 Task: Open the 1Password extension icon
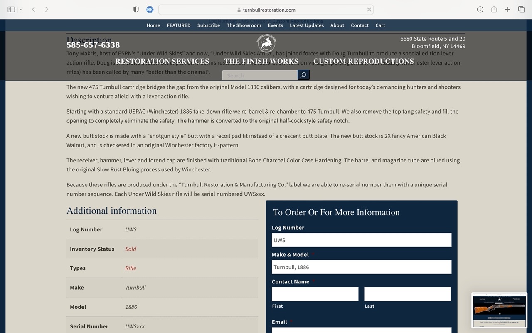point(150,10)
